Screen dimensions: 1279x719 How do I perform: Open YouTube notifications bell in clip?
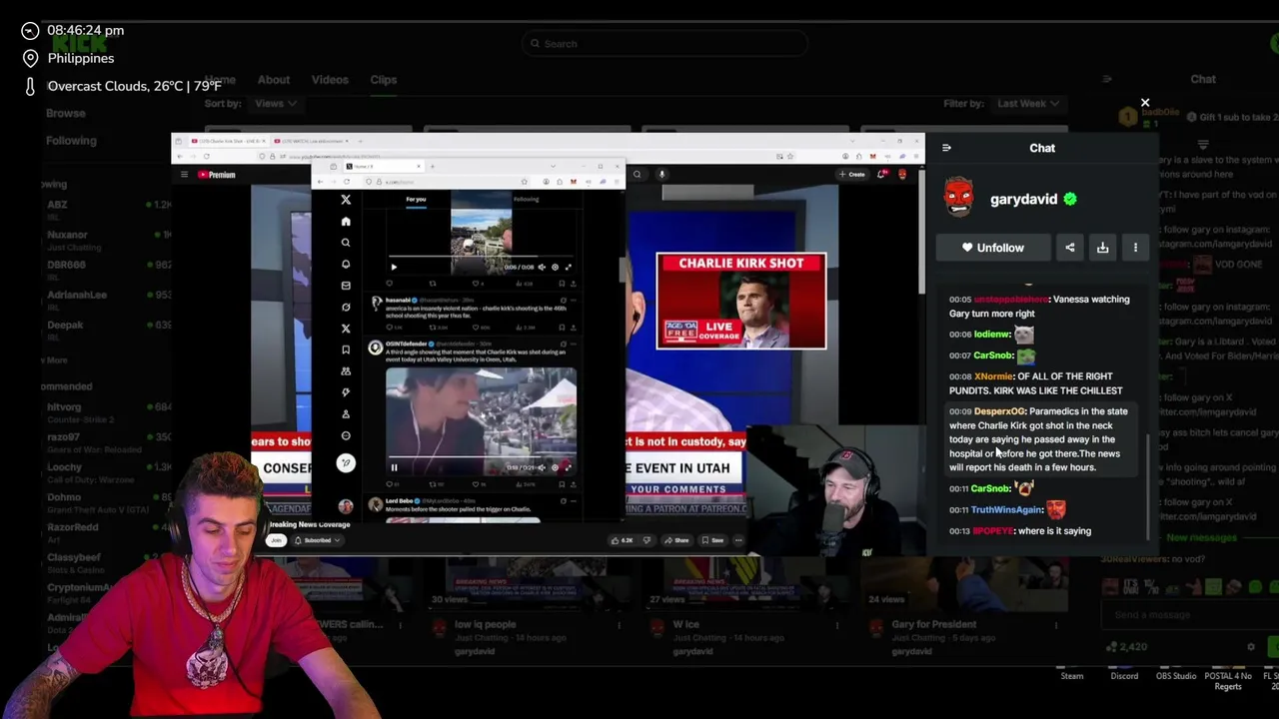point(881,174)
